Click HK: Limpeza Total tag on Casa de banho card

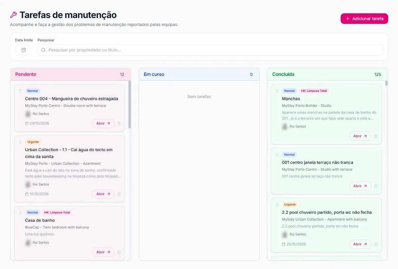[57, 213]
